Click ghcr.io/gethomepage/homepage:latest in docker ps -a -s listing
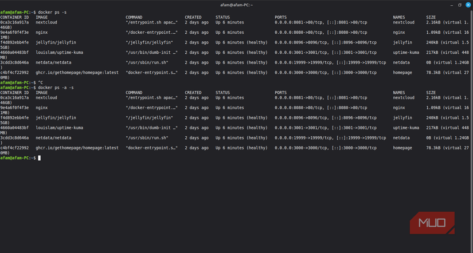This screenshot has width=473, height=253. (x=77, y=148)
